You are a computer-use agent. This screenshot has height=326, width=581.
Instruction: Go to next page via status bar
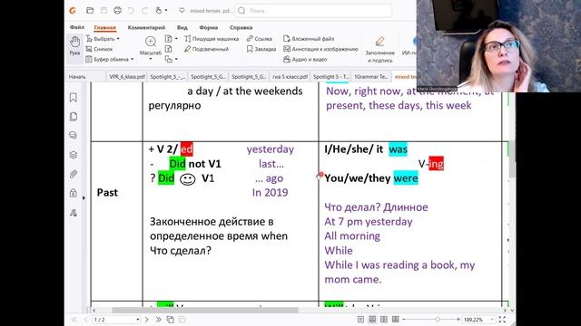[x=147, y=320]
